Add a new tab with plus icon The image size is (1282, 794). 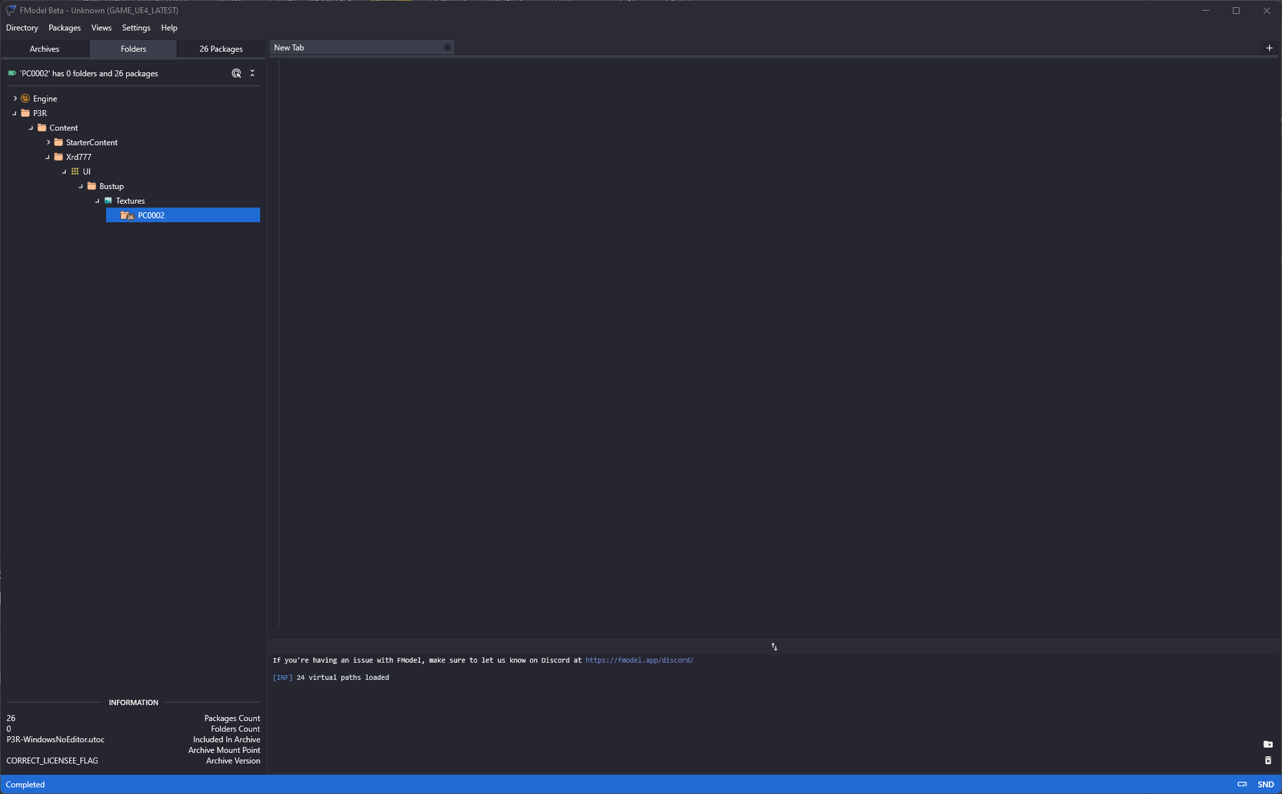(1269, 48)
